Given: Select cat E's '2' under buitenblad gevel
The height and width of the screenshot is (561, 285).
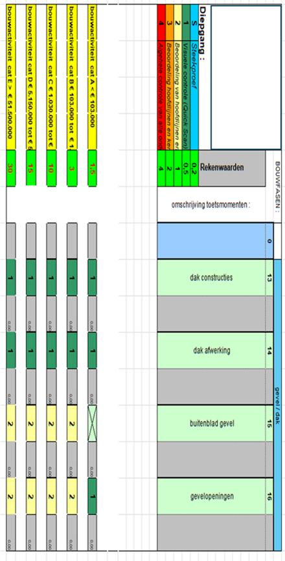Looking at the screenshot, I should 10,423.
